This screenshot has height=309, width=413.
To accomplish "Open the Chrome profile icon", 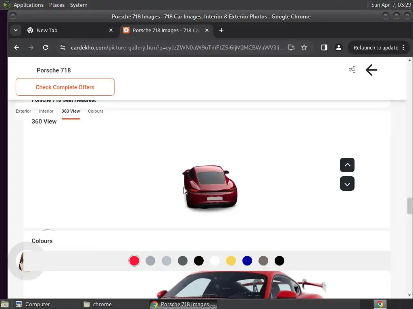I will pos(339,47).
